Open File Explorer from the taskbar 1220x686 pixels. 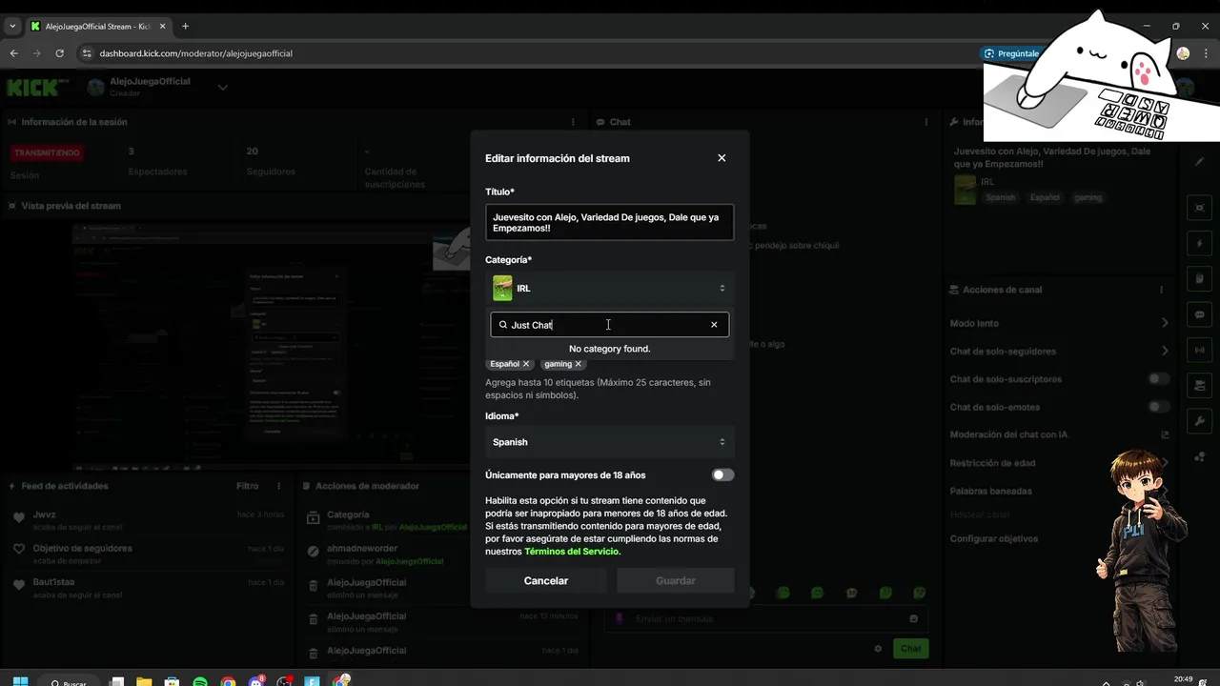tap(144, 682)
